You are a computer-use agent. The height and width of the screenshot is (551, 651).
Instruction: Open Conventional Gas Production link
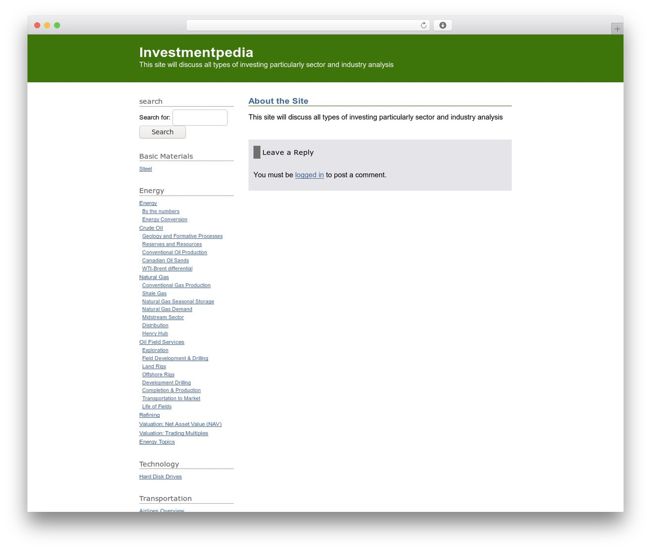(176, 286)
